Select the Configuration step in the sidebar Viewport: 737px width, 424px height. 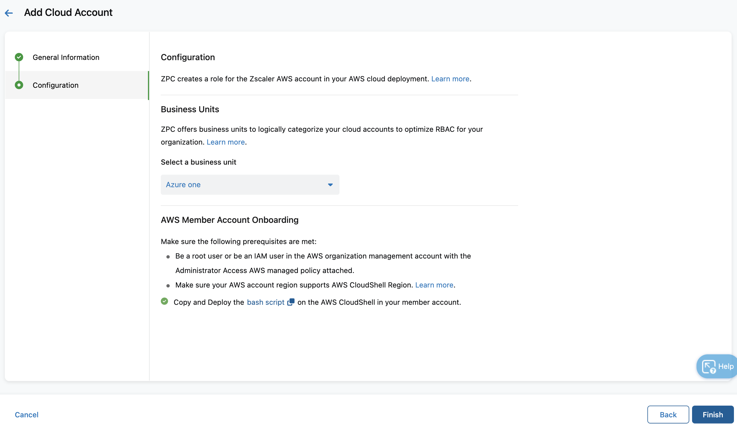[56, 85]
